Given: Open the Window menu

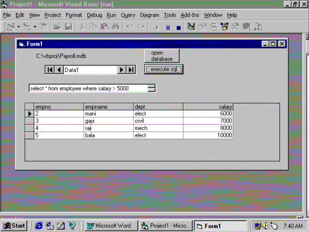Looking at the screenshot, I should tap(213, 15).
